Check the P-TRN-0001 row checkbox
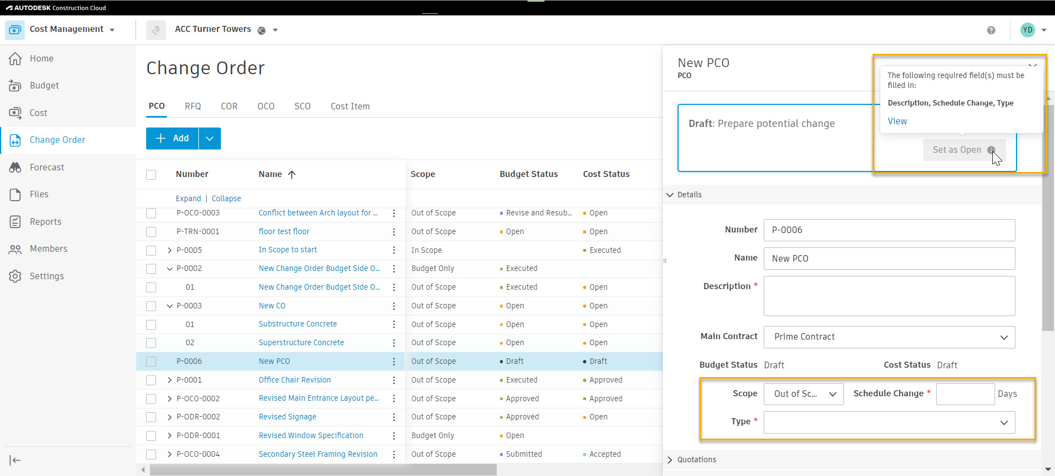This screenshot has height=476, width=1055. (x=151, y=232)
